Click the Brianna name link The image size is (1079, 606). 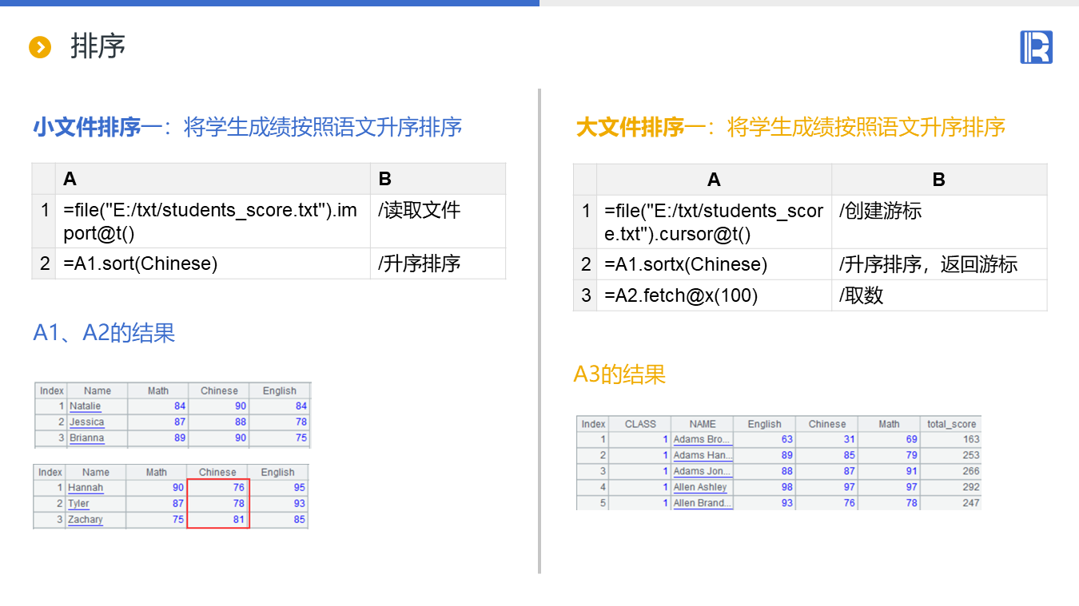[x=86, y=438]
